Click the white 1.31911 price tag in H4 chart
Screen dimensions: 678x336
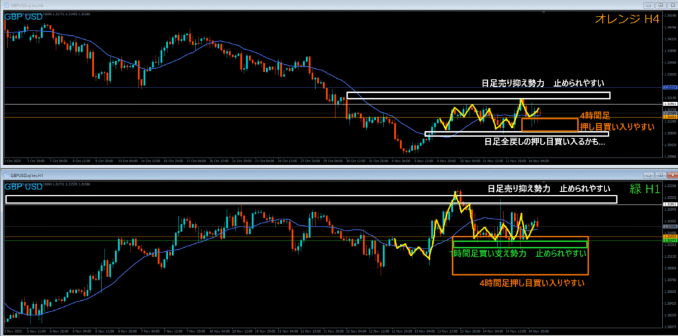pyautogui.click(x=669, y=104)
